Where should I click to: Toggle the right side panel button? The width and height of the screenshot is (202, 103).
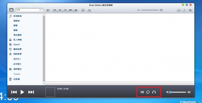[x=190, y=10]
